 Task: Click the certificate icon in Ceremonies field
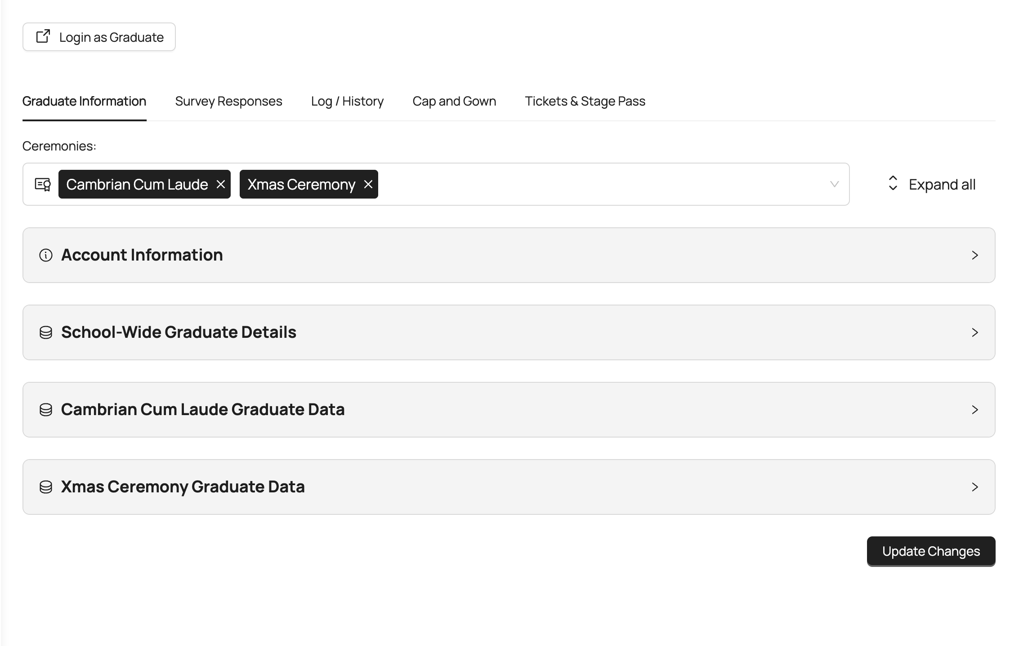click(43, 184)
